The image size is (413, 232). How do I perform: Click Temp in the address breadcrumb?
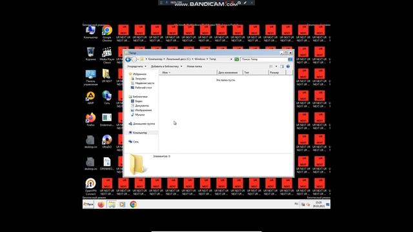pos(212,59)
